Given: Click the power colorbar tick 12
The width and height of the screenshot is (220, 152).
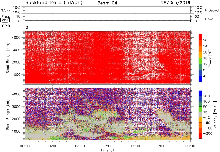Looking at the screenshot, I should pos(205,64).
